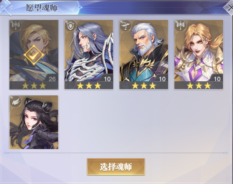Click the three-star rating under bearded elder
The image size is (233, 184).
click(x=144, y=85)
